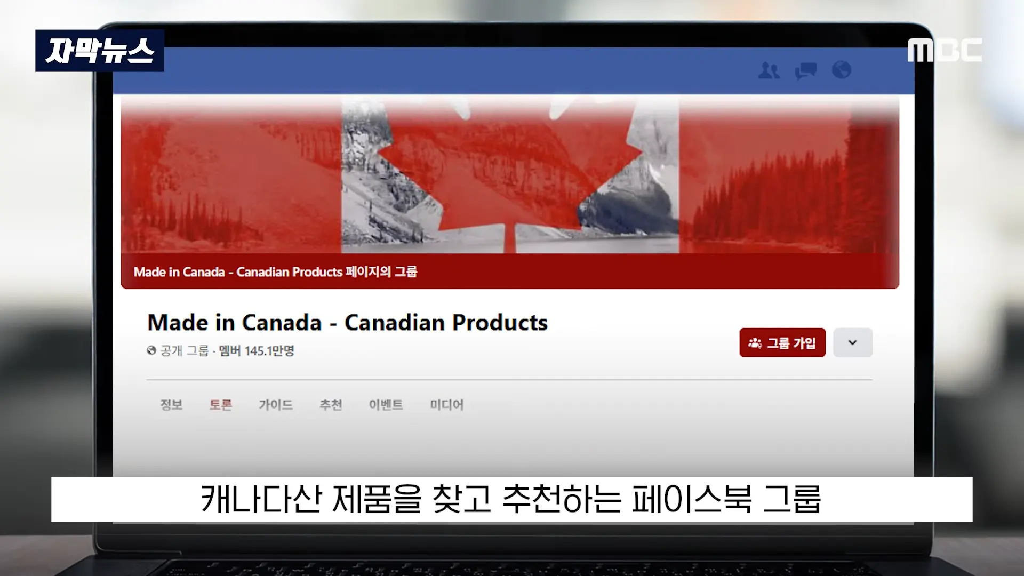Open the friend requests icon

coord(769,70)
